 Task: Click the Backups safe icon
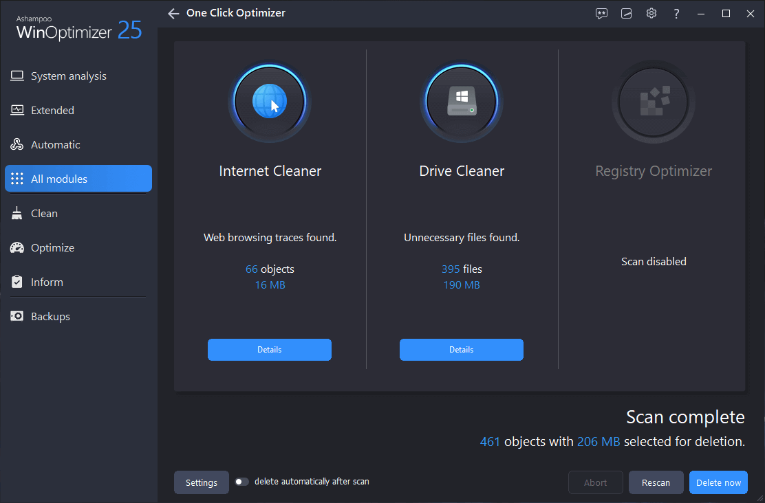point(17,316)
